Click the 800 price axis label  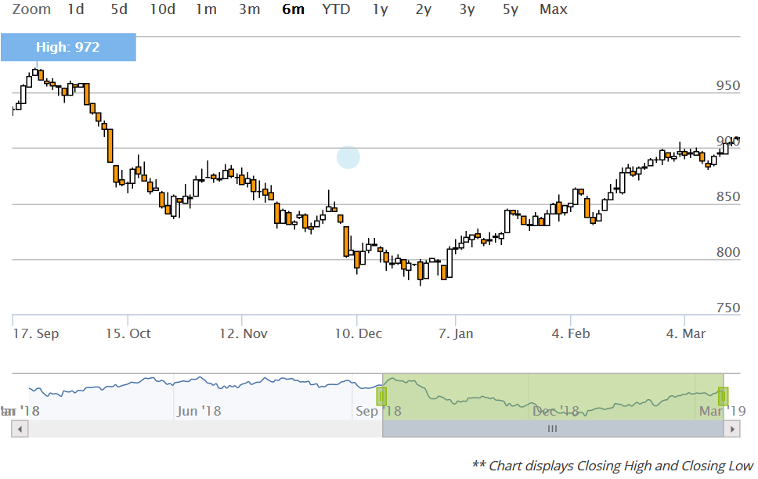pos(728,252)
